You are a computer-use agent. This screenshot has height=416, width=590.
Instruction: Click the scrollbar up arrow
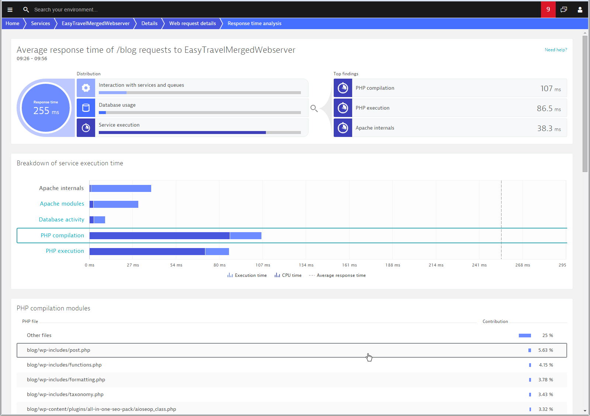585,33
